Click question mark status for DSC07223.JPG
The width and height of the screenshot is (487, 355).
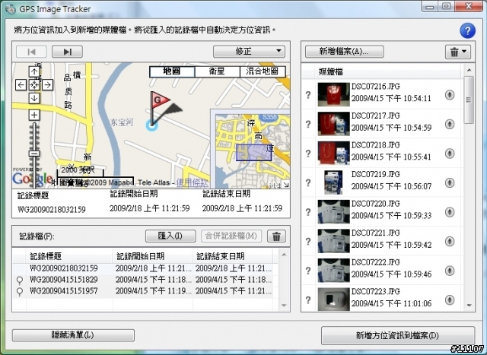click(x=308, y=300)
